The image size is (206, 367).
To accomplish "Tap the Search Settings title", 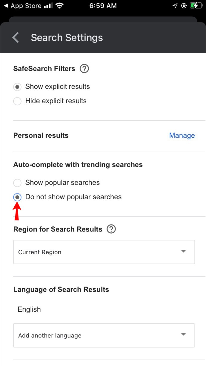I will 67,38.
